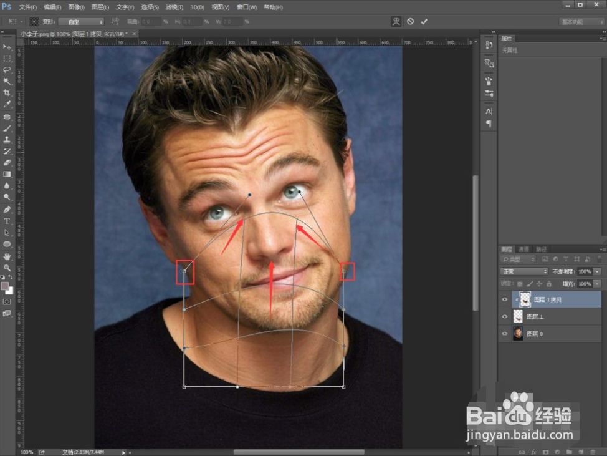Select the Hand tool

pos(7,256)
